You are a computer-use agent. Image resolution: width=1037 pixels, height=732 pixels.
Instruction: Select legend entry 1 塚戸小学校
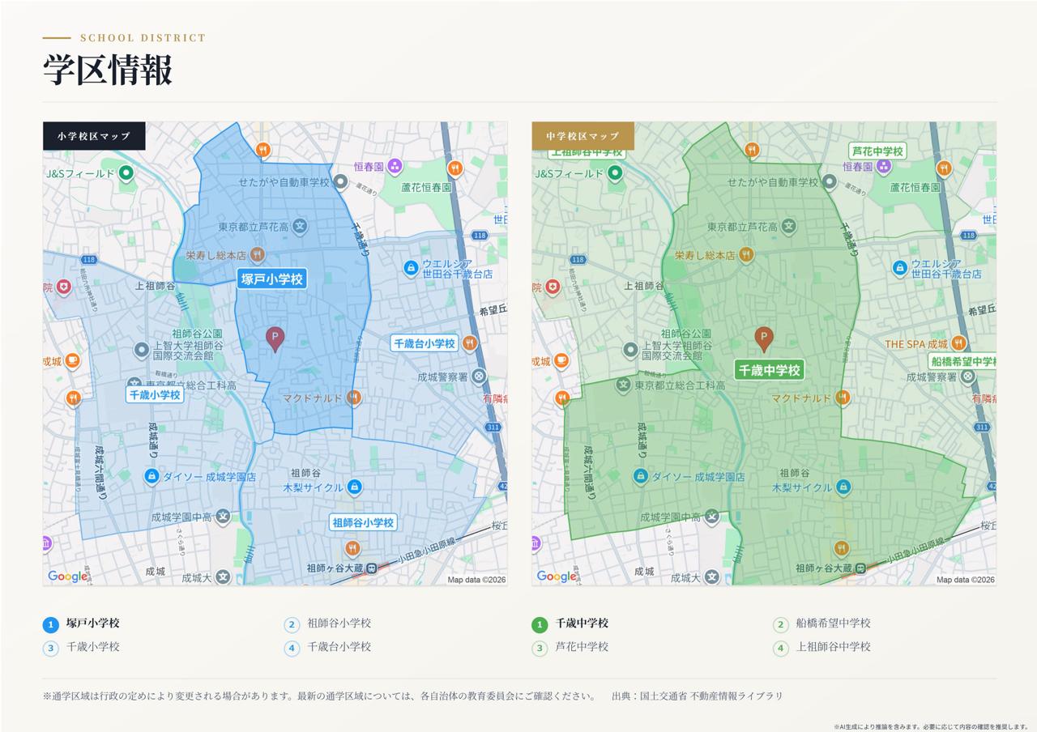[x=81, y=624]
